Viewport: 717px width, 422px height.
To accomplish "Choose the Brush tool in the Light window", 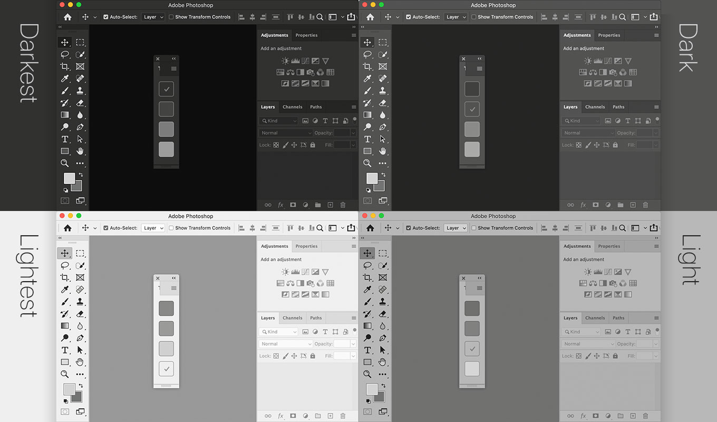I will (x=367, y=302).
